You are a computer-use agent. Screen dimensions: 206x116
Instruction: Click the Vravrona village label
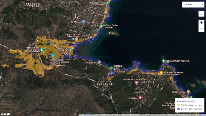click(x=105, y=83)
